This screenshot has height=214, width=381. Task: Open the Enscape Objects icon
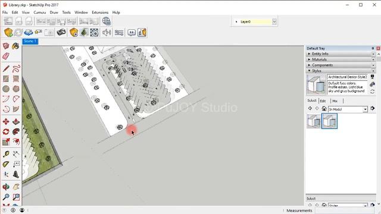[x=74, y=32]
